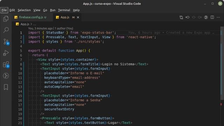This screenshot has height=126, width=224.
Task: Click 'StatusBar' on line 1
Action: pyautogui.click(x=55, y=33)
